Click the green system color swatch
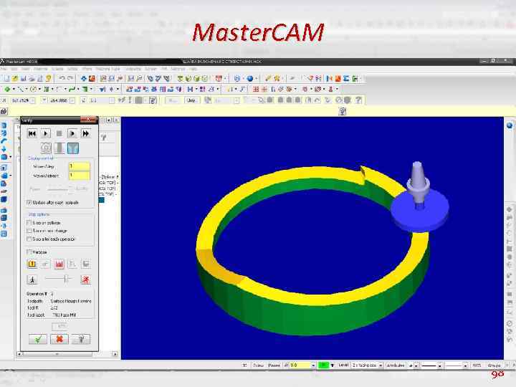The image size is (516, 387). tap(323, 365)
